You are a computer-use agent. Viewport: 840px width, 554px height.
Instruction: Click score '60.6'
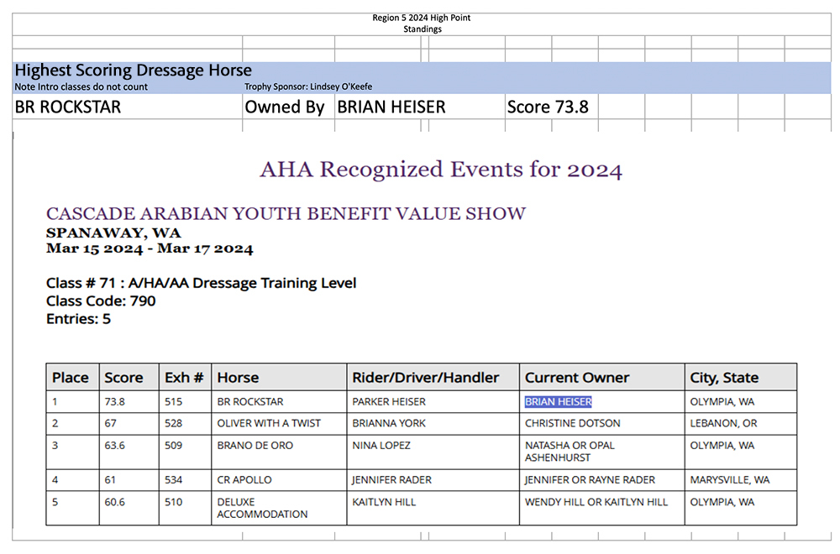point(114,502)
